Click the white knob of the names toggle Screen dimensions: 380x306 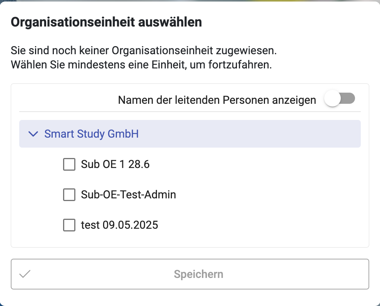tap(332, 99)
